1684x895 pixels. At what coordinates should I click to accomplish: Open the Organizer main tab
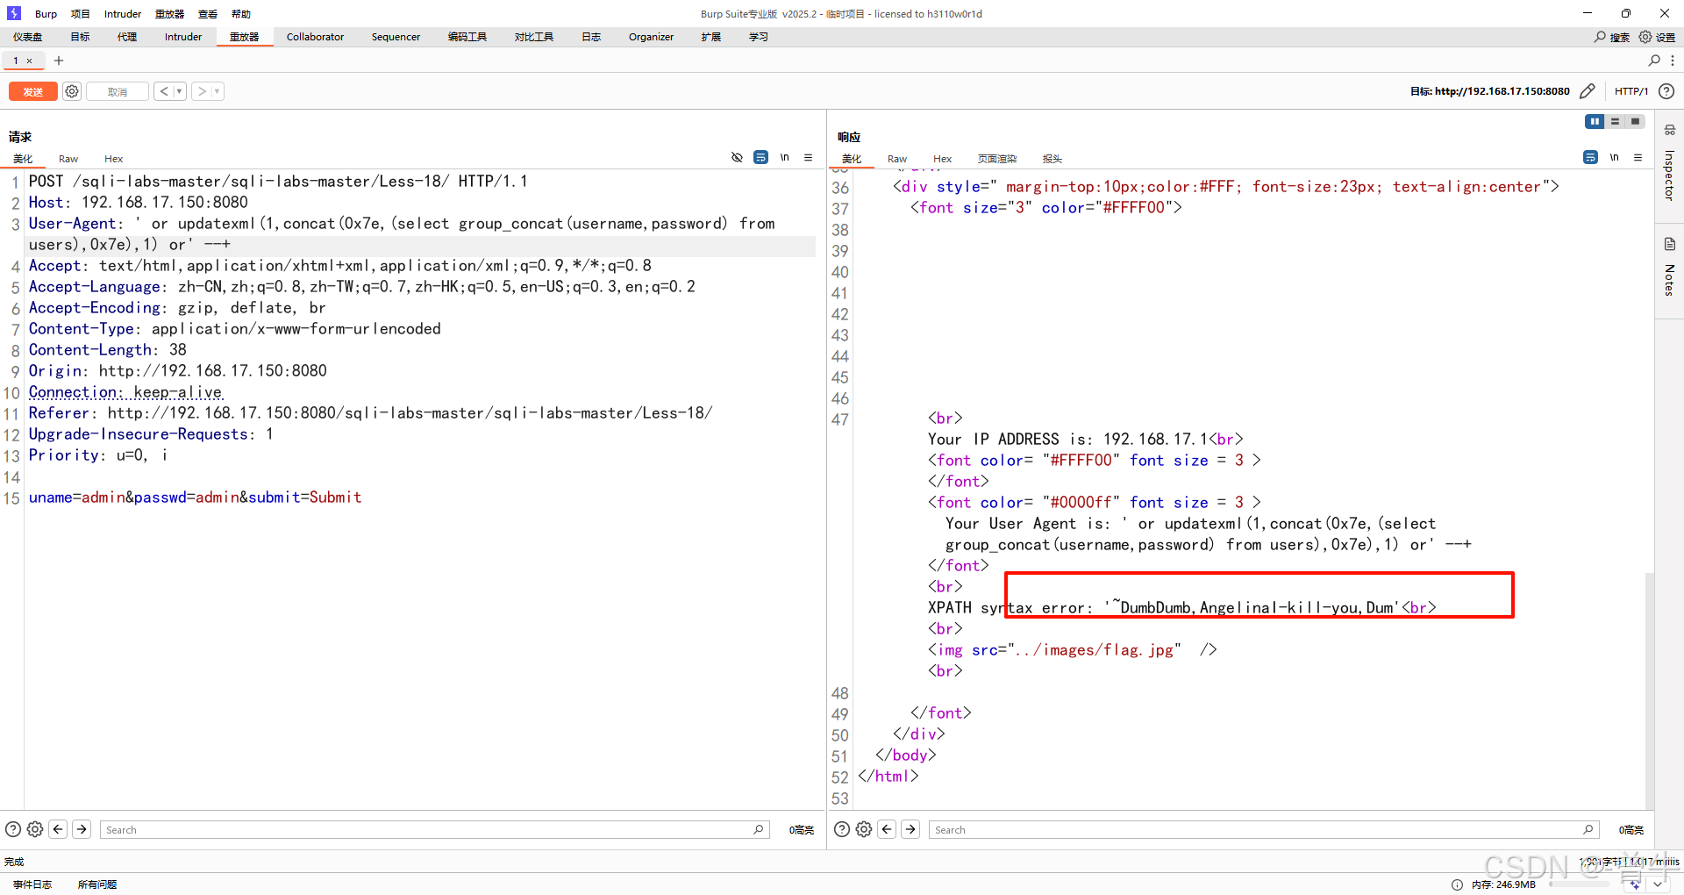pos(651,37)
